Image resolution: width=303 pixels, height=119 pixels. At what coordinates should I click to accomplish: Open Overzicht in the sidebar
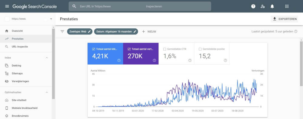(x=26, y=31)
